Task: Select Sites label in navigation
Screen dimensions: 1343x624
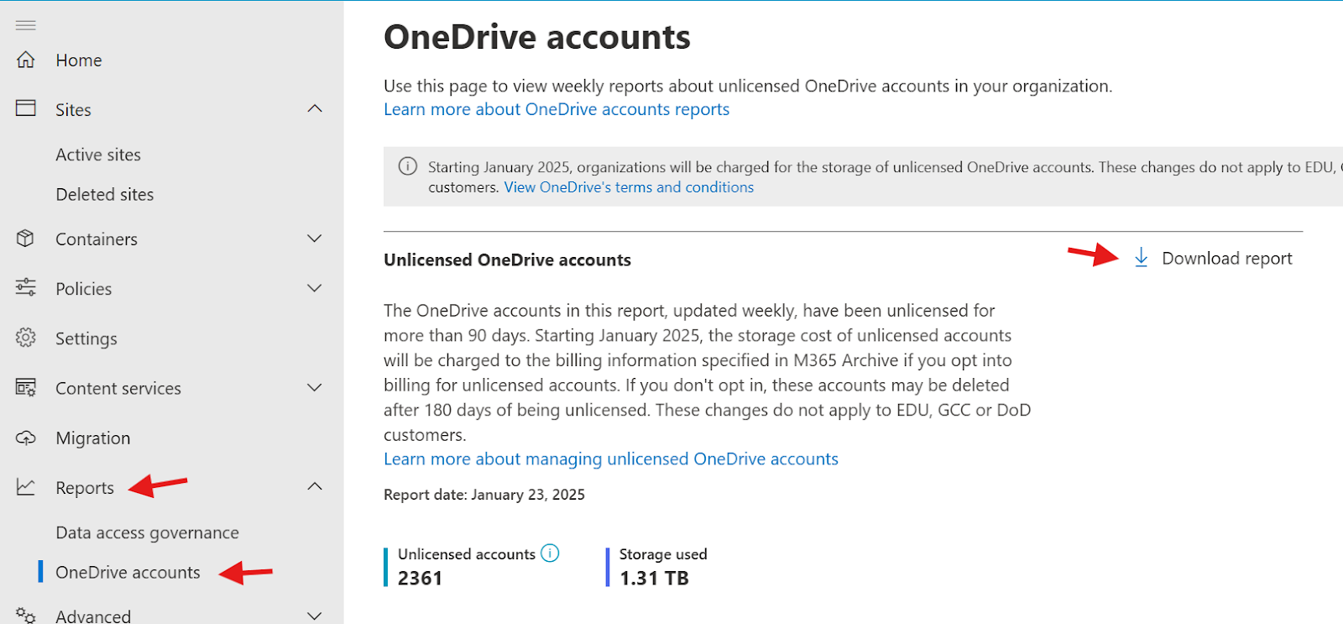Action: click(x=73, y=110)
